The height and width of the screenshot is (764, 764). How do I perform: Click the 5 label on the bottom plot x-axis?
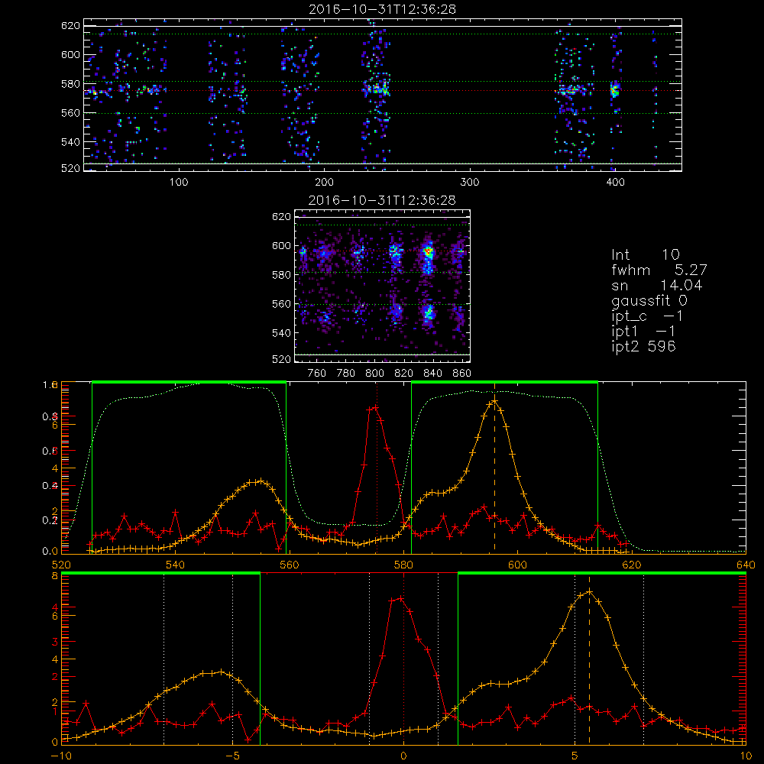(575, 756)
